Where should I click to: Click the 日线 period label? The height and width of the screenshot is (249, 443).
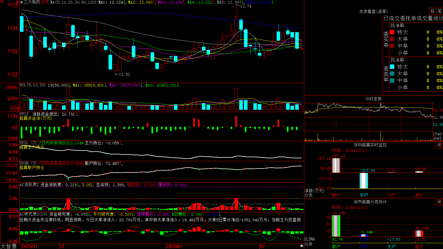(45, 2)
